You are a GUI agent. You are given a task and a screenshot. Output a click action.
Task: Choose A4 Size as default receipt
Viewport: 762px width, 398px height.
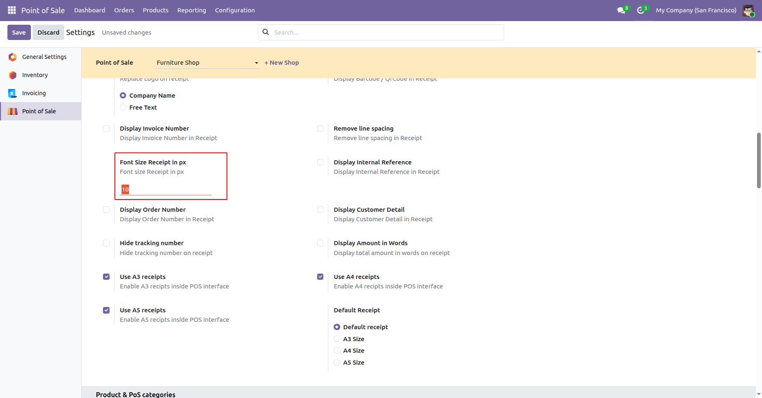click(337, 351)
